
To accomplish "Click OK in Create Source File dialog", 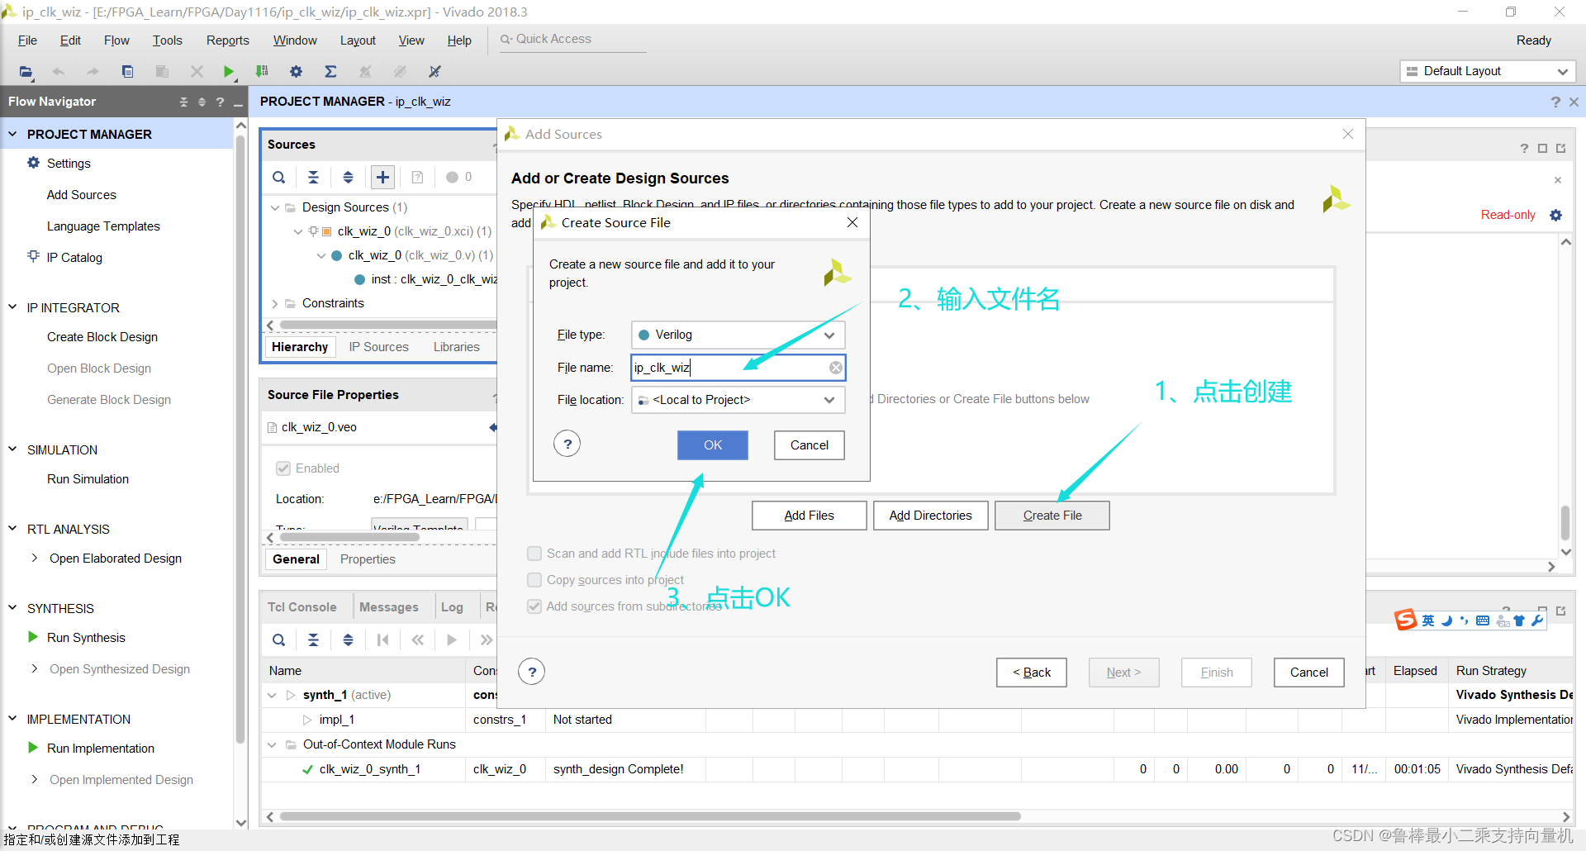I will [713, 445].
